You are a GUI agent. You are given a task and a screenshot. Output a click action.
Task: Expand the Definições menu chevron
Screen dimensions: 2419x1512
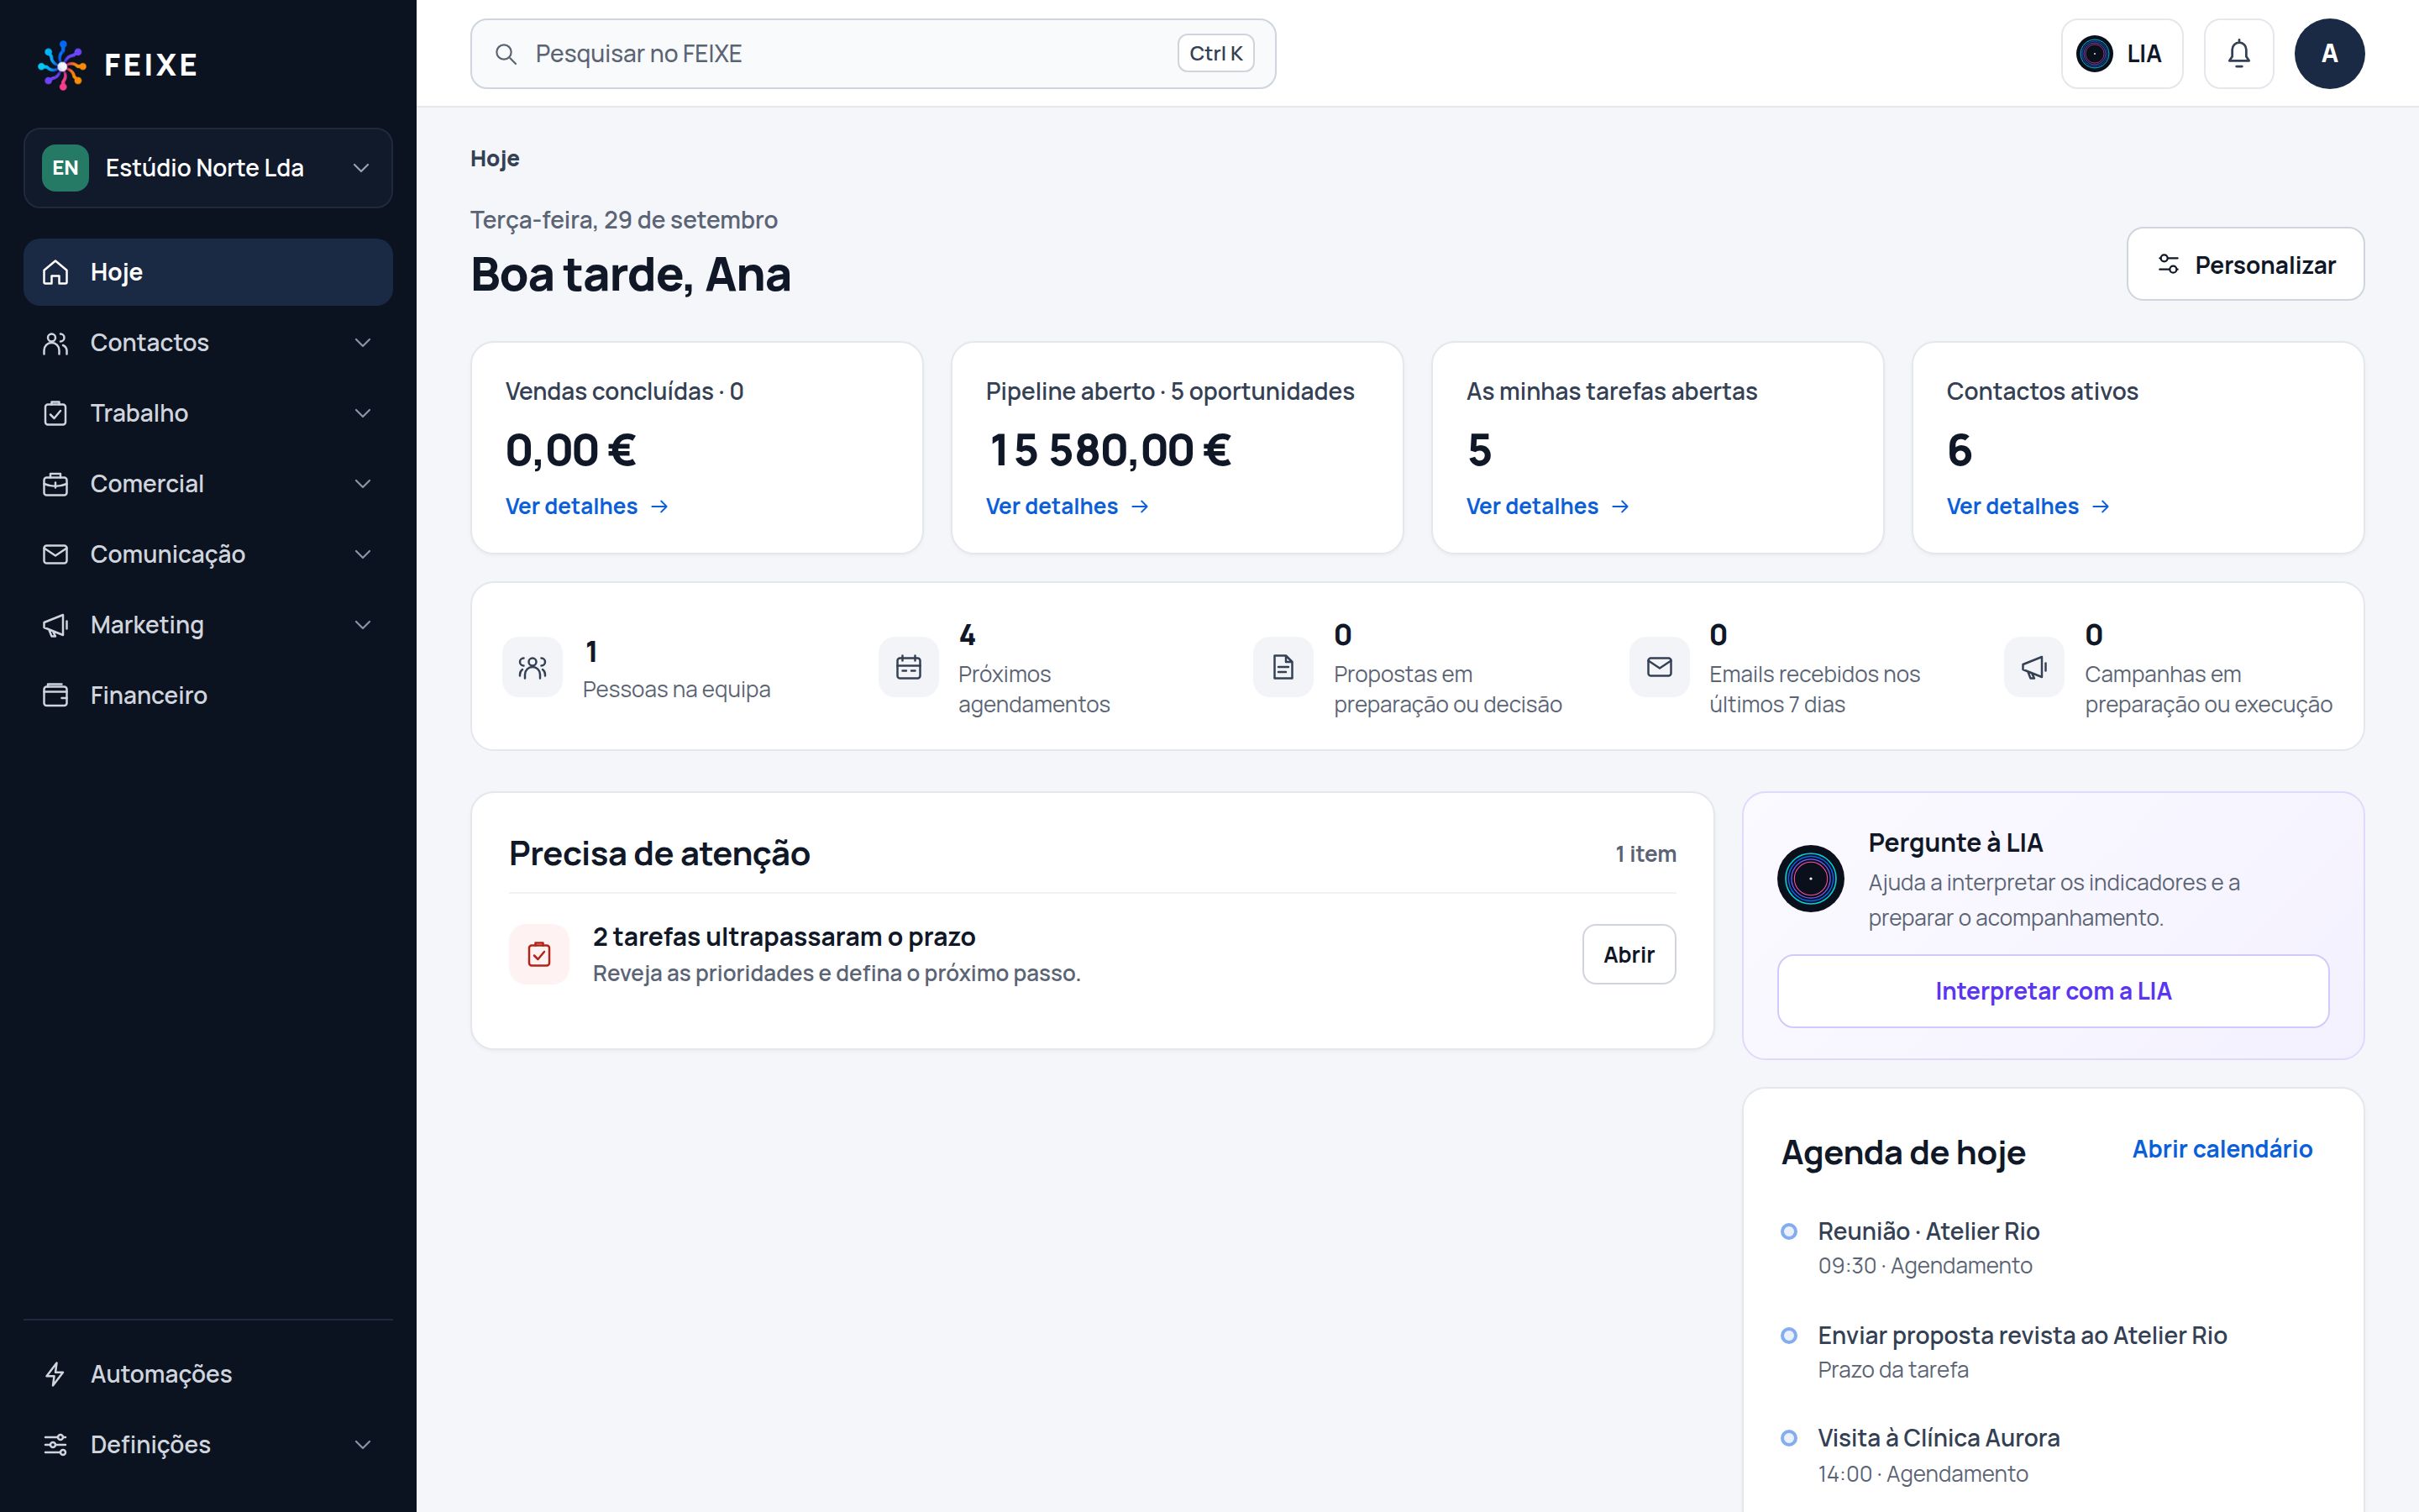(x=362, y=1444)
